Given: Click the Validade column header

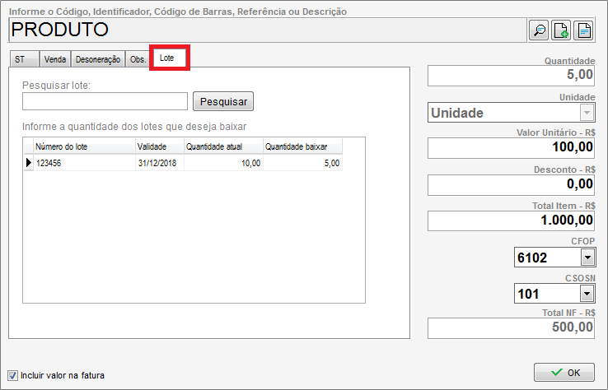Looking at the screenshot, I should click(158, 146).
